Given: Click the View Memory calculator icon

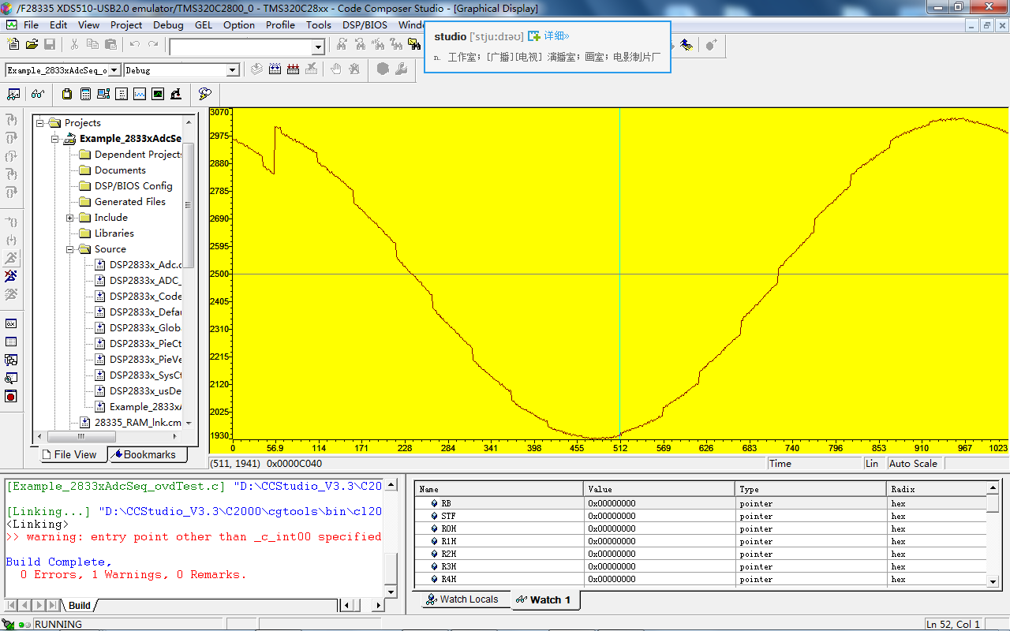Looking at the screenshot, I should tap(85, 94).
